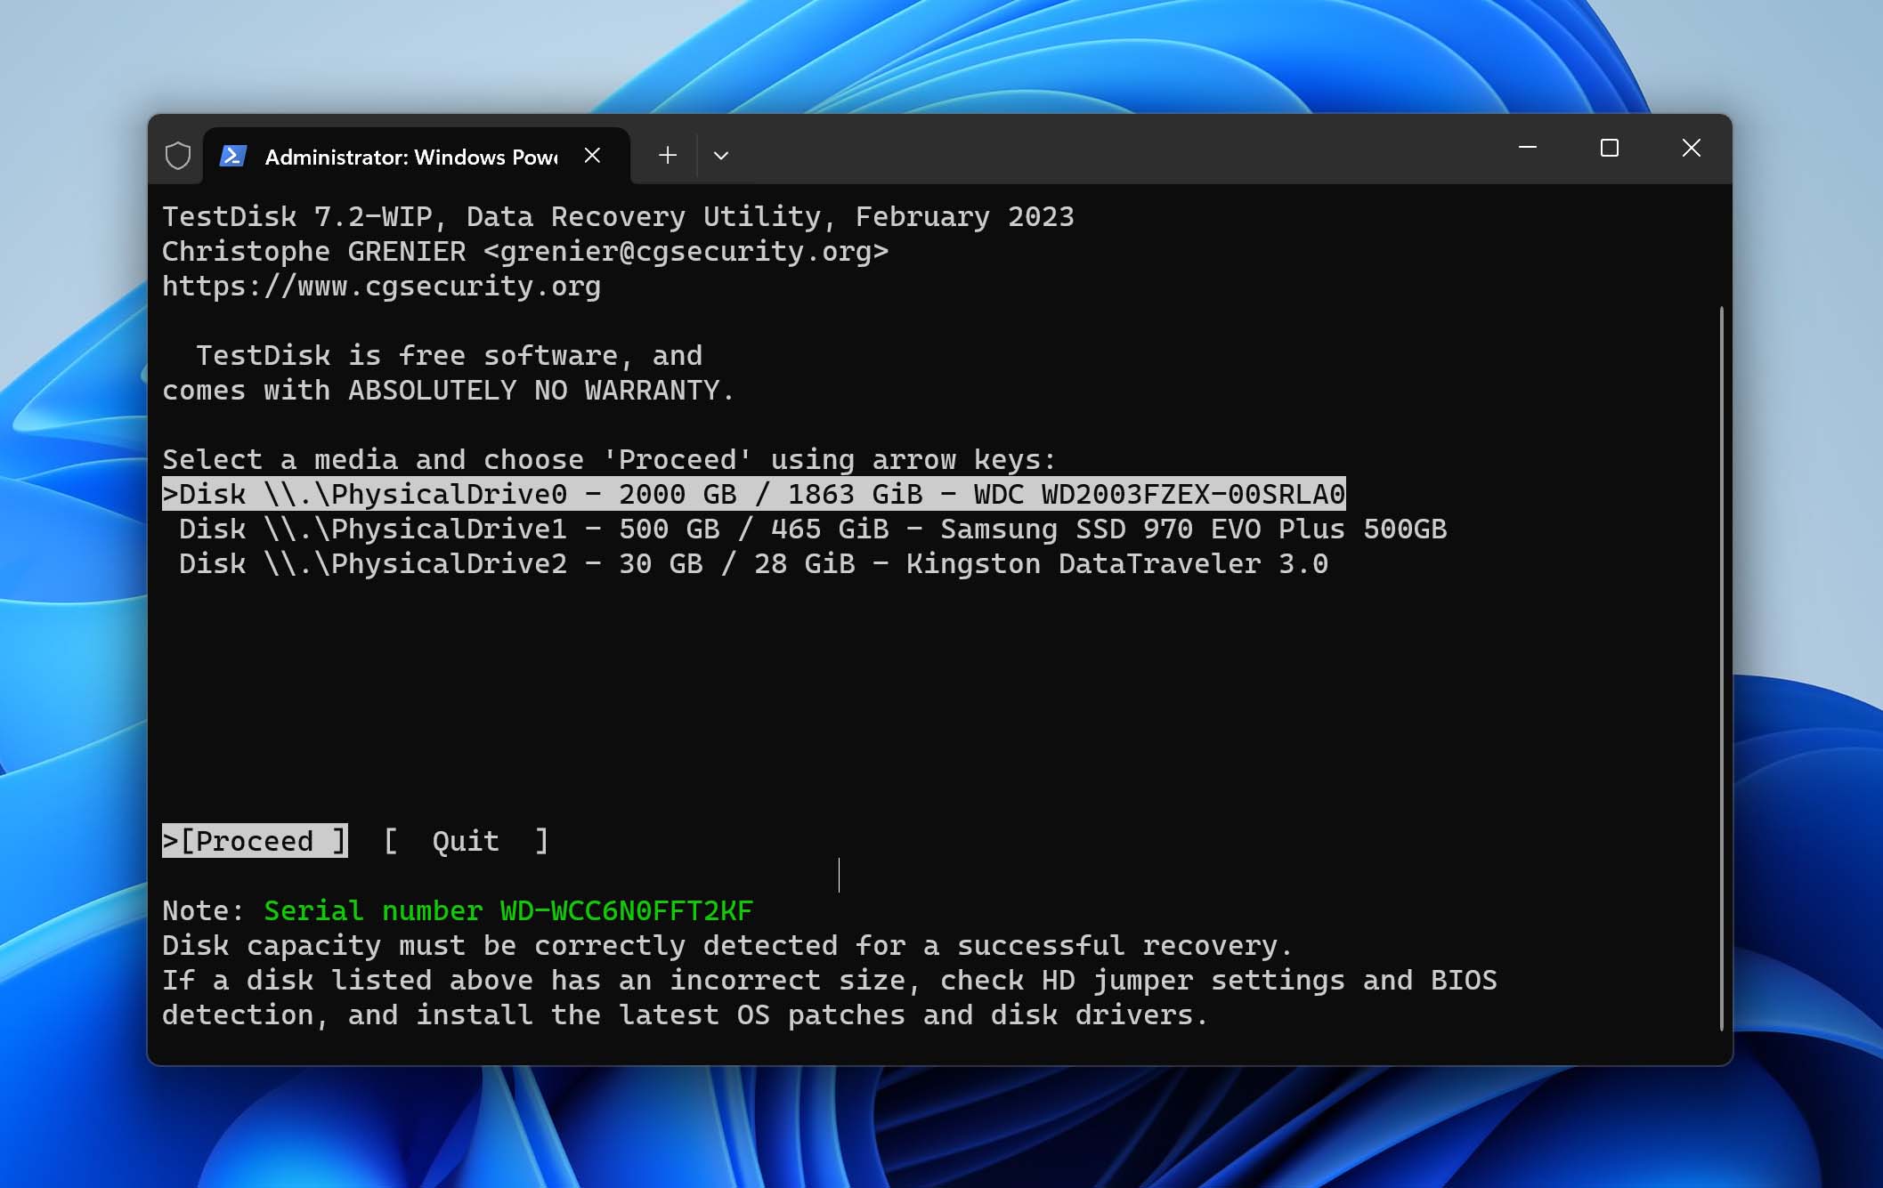Click the shield icon in the terminal title bar

178,156
